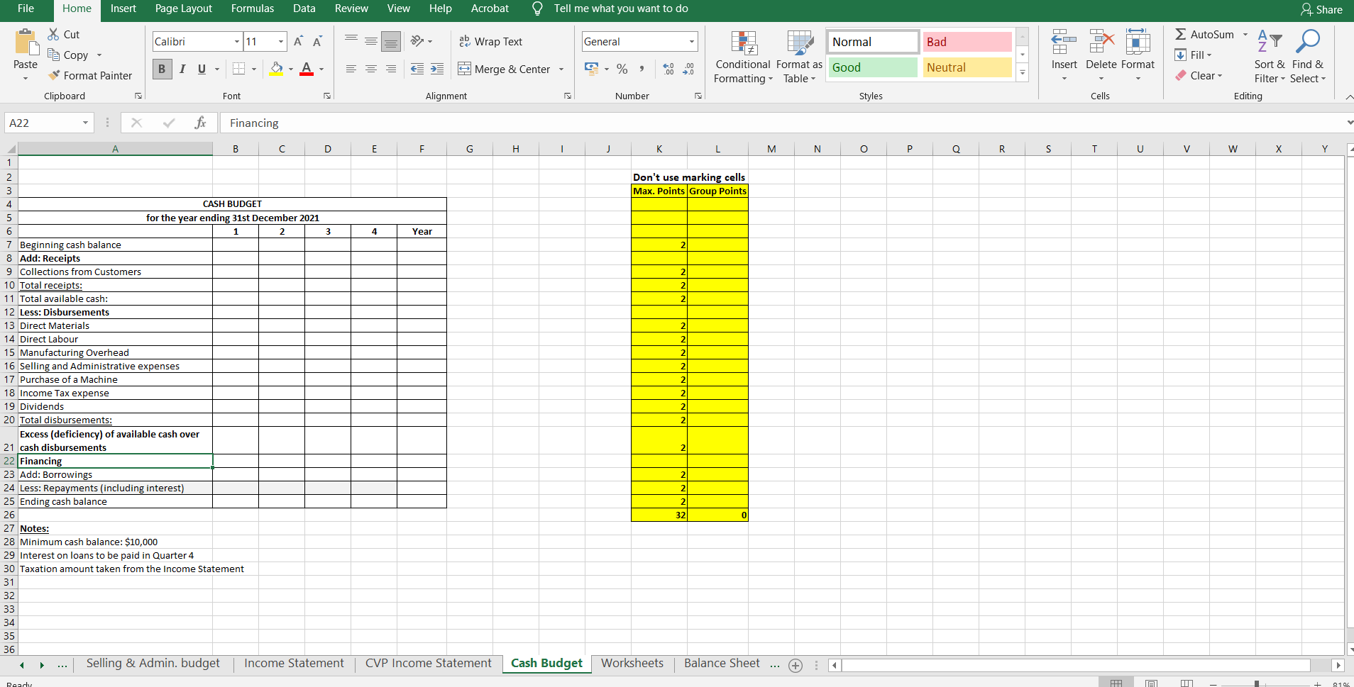
Task: Apply Comma Style number format
Action: pos(642,69)
